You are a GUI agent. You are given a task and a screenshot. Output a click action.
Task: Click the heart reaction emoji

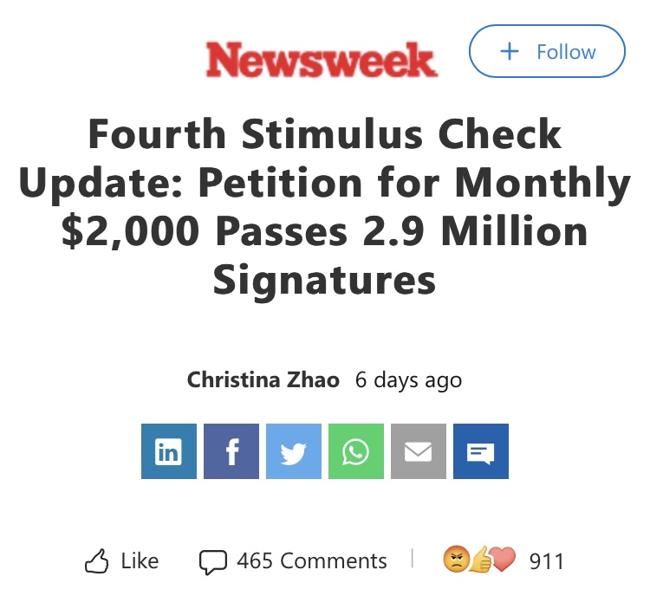point(503,560)
